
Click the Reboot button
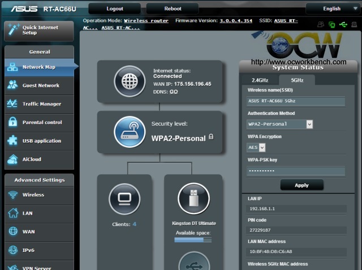coord(173,9)
